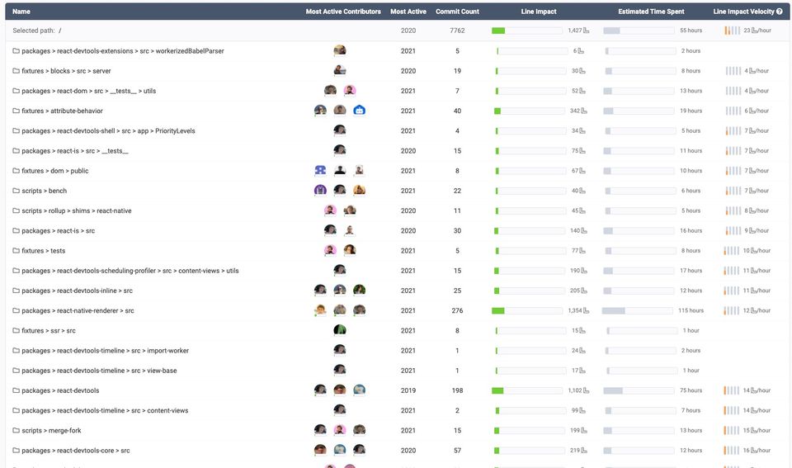
Task: Click folder icon for fixtures > tests
Action: (16, 251)
